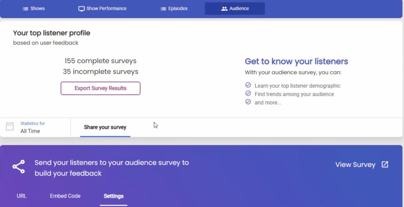Image resolution: width=404 pixels, height=207 pixels.
Task: Click the Shows list icon
Action: tap(26, 9)
